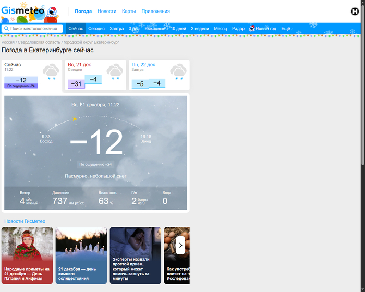Open the Новости top menu item
This screenshot has height=292, width=365.
coord(107,11)
